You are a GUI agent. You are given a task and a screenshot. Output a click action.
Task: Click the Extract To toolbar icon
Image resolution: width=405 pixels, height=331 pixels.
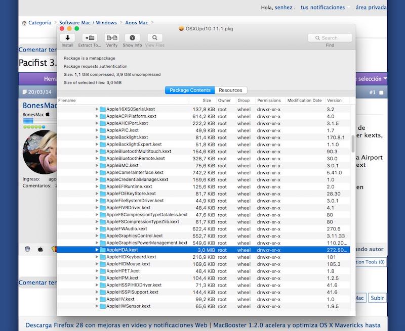(x=90, y=38)
